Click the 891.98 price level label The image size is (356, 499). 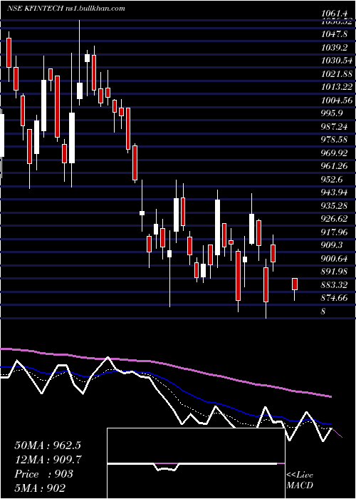tap(335, 272)
